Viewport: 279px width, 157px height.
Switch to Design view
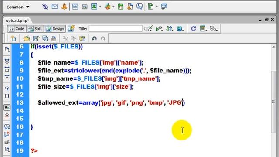click(x=55, y=29)
